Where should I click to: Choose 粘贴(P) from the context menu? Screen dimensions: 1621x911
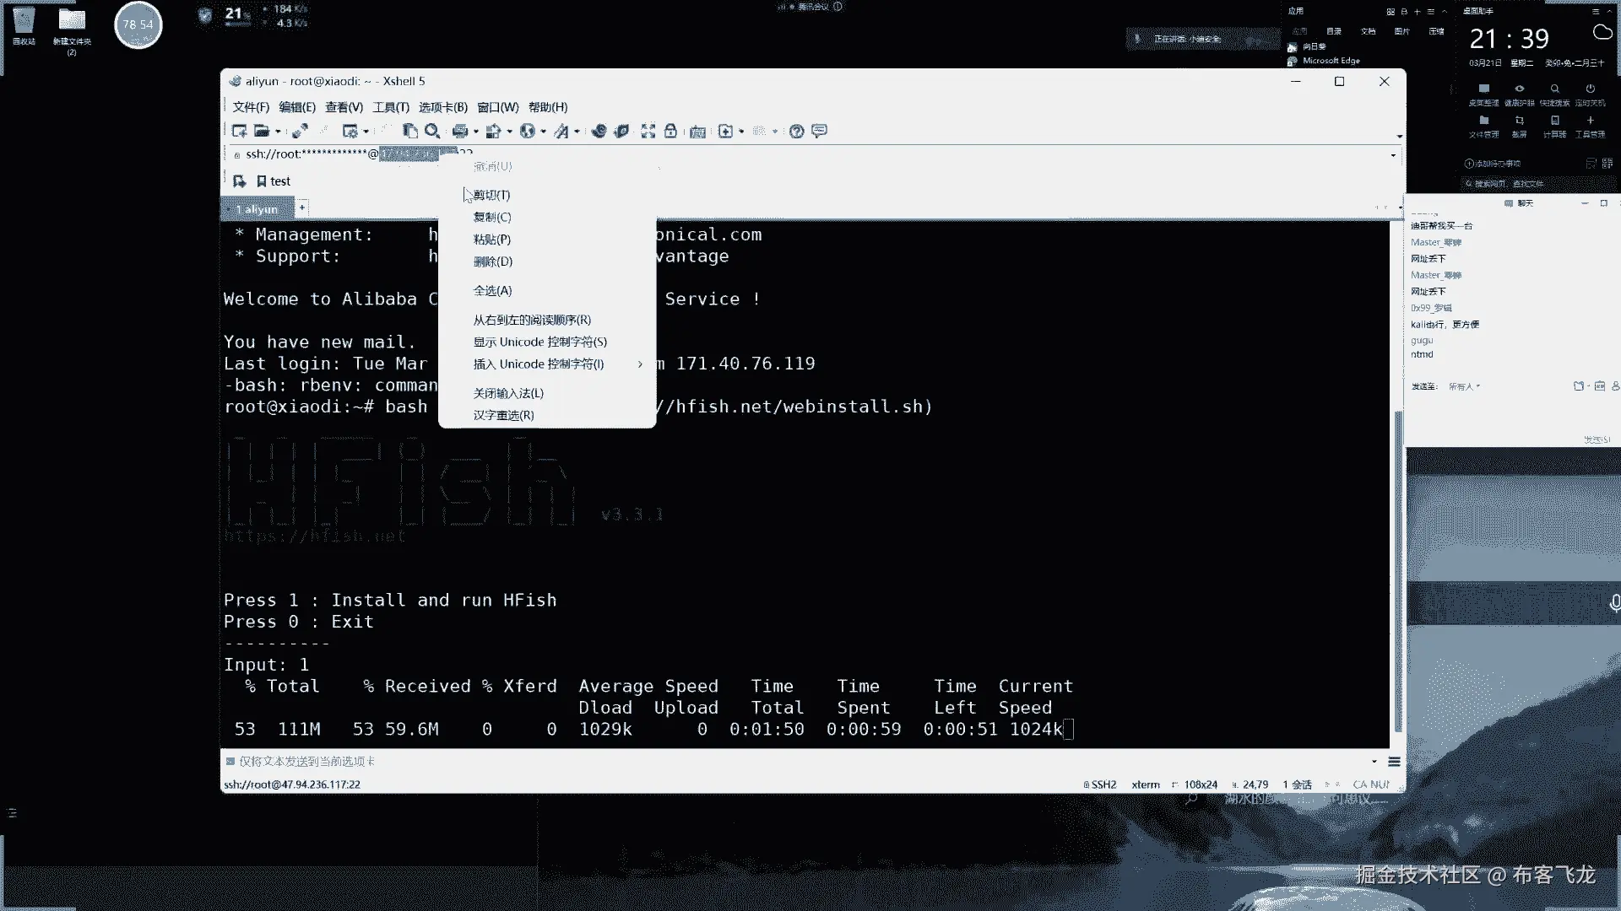(x=492, y=240)
